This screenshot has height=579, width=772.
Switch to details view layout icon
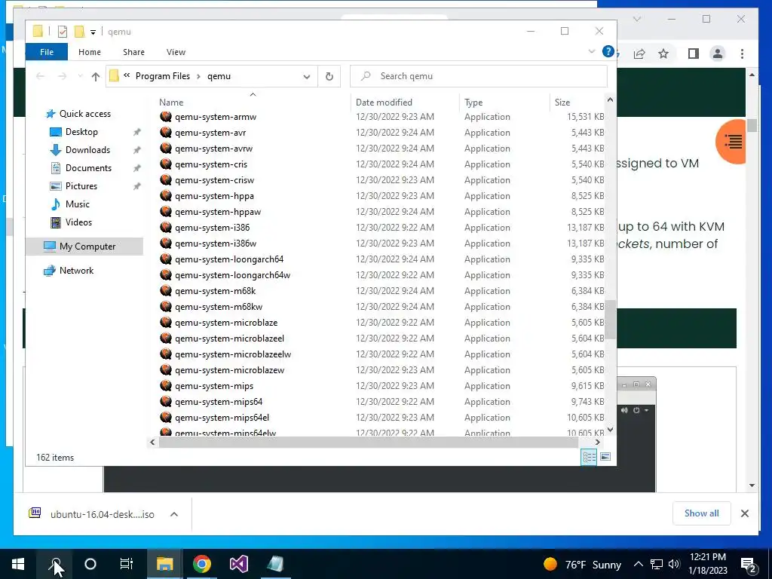click(x=589, y=457)
